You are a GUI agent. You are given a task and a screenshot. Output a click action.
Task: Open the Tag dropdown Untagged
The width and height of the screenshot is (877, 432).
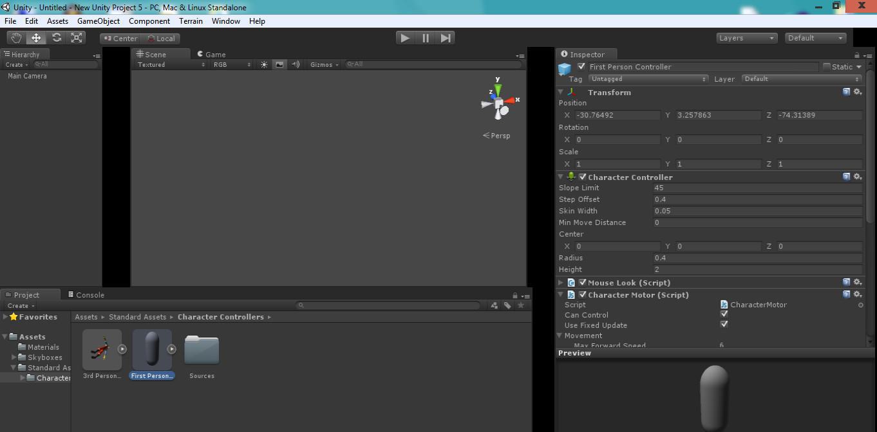pos(648,79)
